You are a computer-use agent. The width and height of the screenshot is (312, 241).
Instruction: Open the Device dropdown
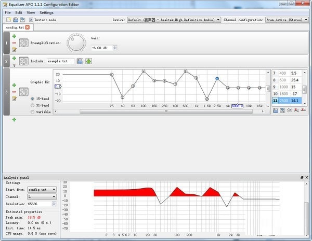point(174,20)
